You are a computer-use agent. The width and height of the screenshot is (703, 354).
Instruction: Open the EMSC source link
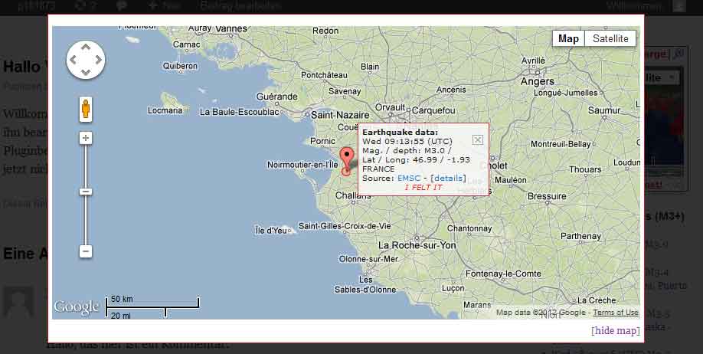click(x=409, y=178)
